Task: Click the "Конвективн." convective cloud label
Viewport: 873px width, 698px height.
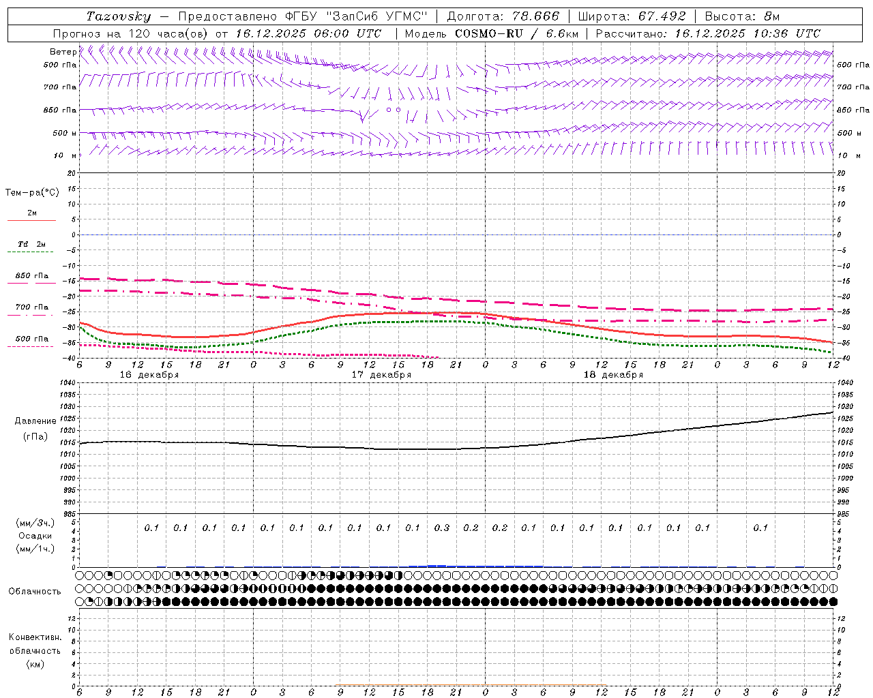Action: 35,637
